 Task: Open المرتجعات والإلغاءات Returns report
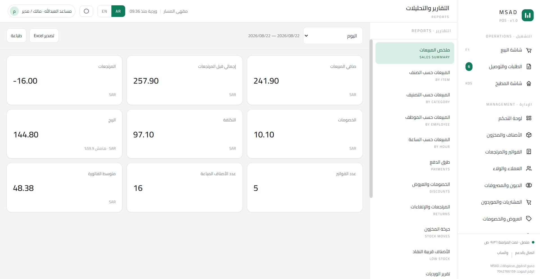click(x=415, y=210)
